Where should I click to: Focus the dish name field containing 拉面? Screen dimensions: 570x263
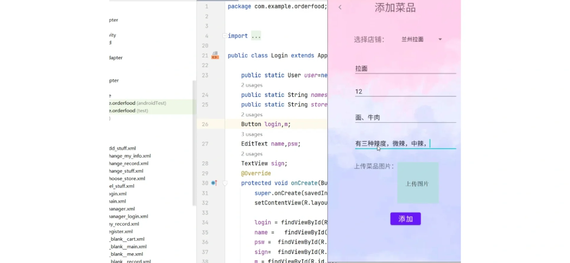point(405,69)
